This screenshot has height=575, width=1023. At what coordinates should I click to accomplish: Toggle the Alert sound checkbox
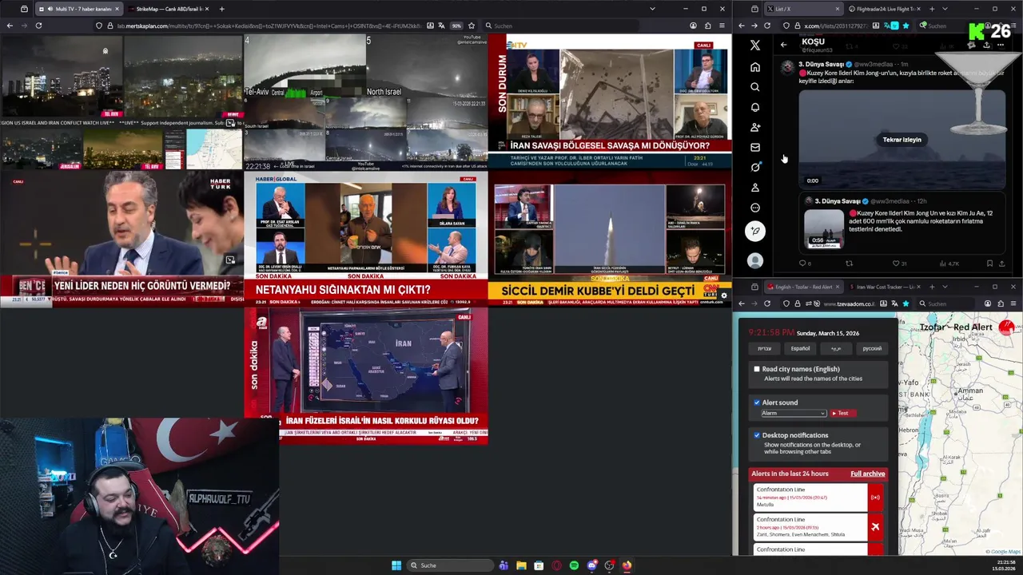757,402
